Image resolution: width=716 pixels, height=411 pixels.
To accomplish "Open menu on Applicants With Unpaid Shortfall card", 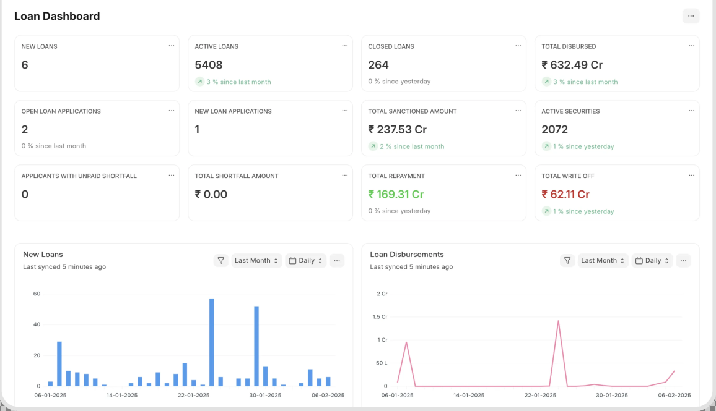I will (x=172, y=175).
